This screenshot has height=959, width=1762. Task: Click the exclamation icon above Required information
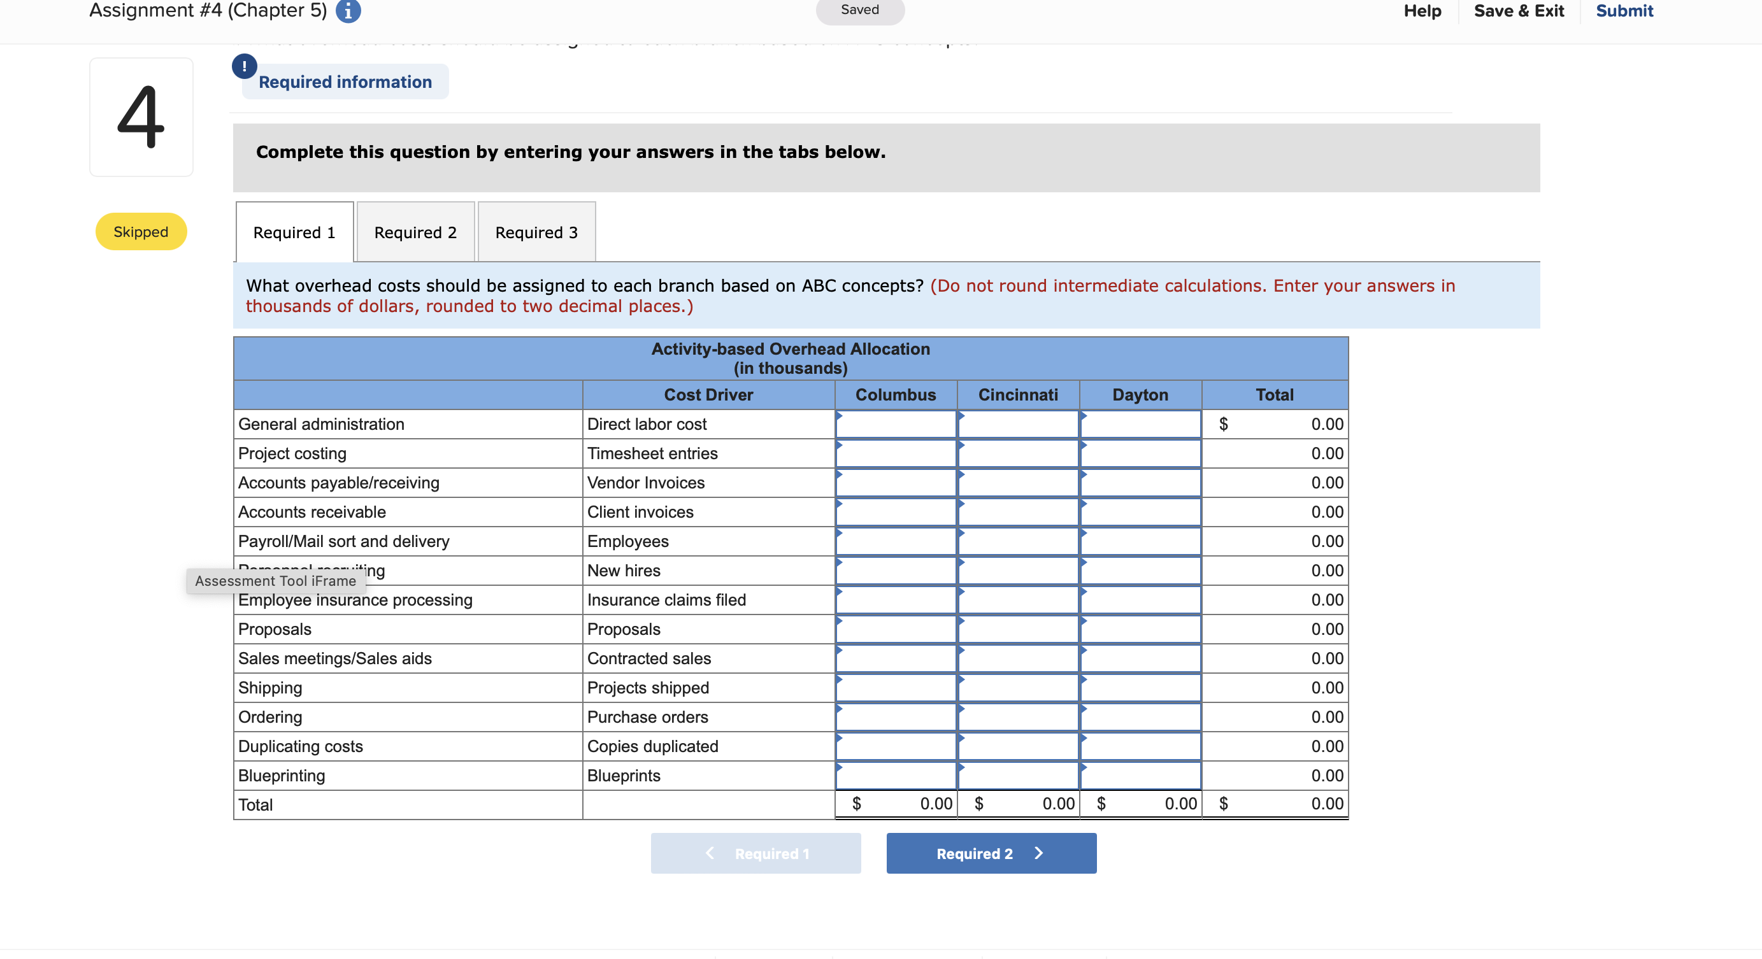[244, 66]
